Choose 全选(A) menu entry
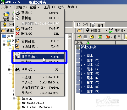Viewport: 127px width, 110px height. click(40, 82)
